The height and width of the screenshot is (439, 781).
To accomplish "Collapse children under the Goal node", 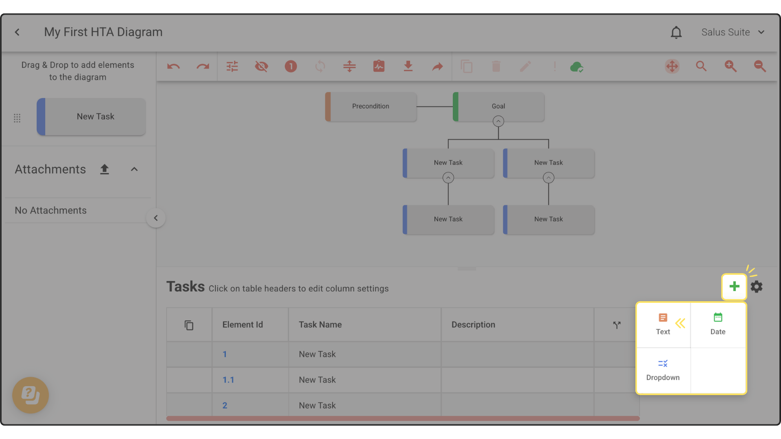I will point(498,121).
